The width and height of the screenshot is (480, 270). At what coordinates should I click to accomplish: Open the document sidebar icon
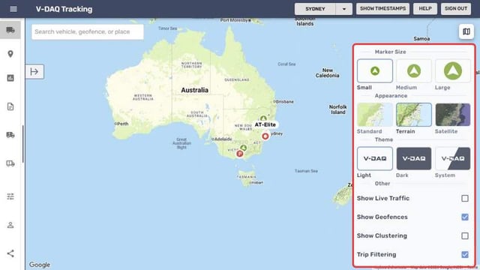click(x=10, y=106)
